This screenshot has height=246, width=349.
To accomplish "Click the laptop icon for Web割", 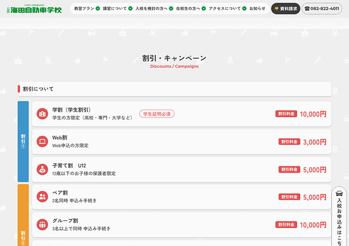I will [42, 141].
